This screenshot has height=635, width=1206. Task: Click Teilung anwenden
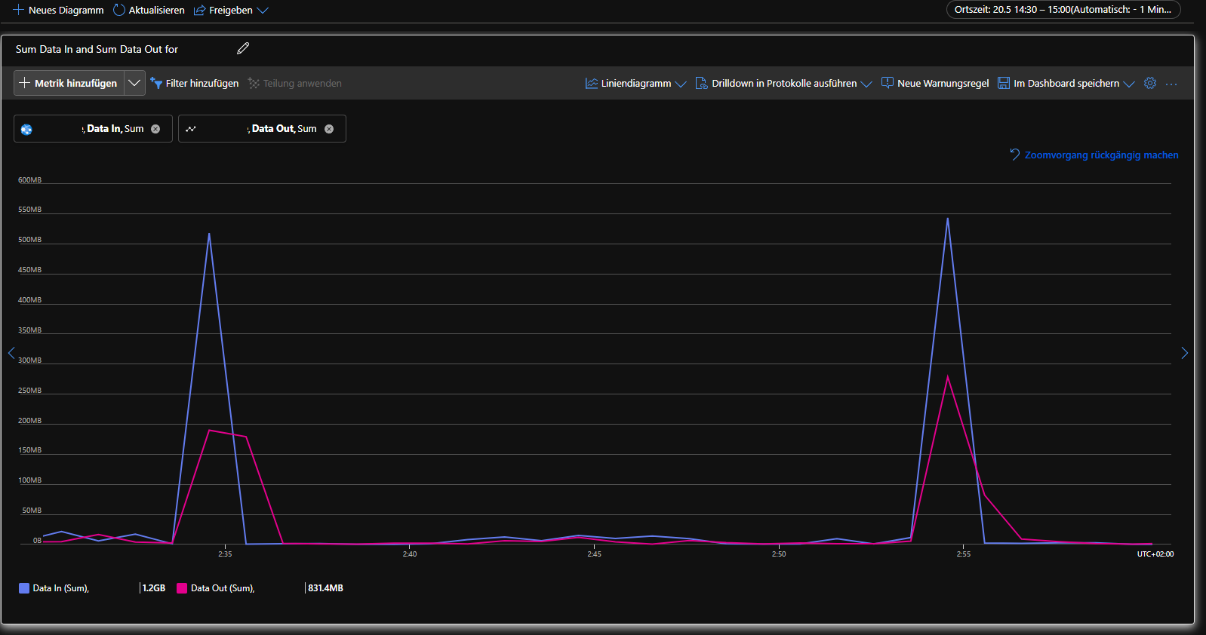click(x=295, y=83)
